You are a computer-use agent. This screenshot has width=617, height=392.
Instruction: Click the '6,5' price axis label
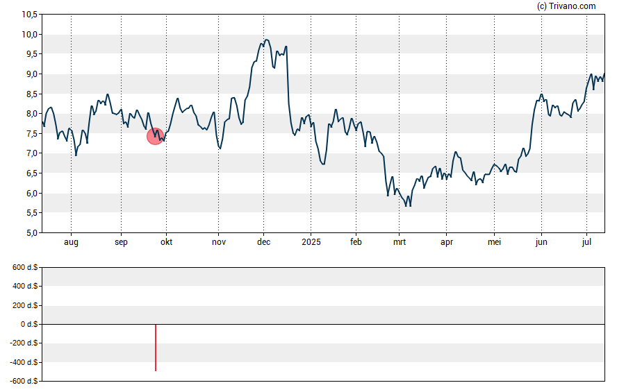31,173
